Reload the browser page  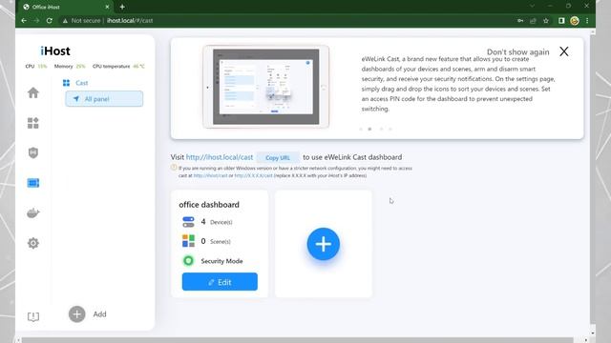tap(49, 21)
